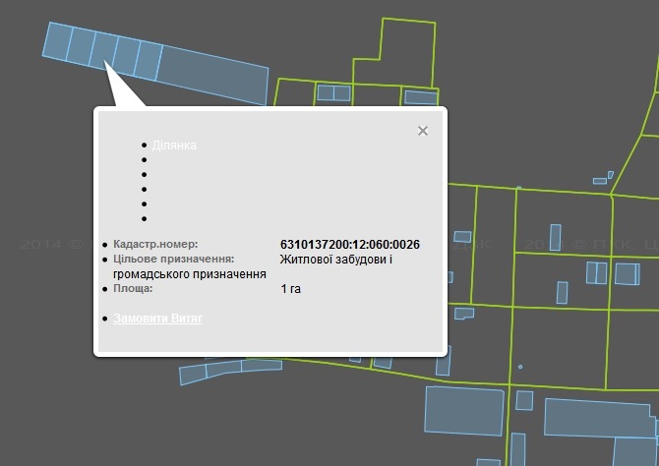The width and height of the screenshot is (659, 466).
Task: Click the Площа label
Action: [134, 290]
